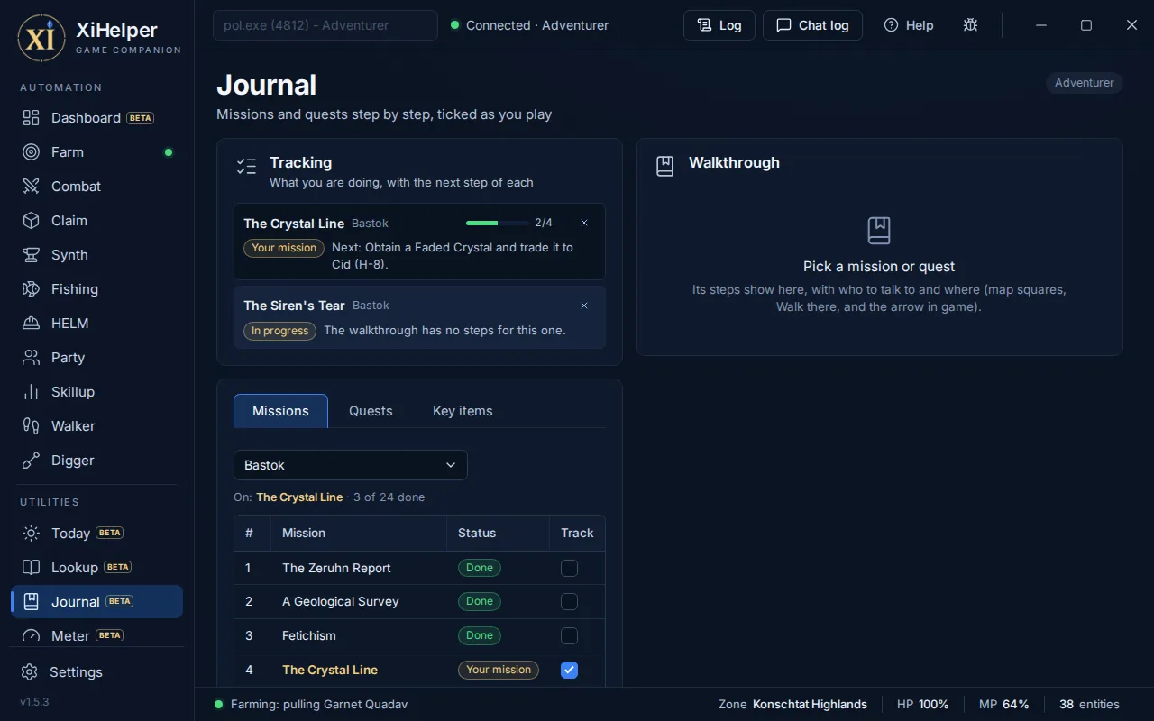Track The Zeruhn Report mission
This screenshot has height=721, width=1154.
click(569, 568)
